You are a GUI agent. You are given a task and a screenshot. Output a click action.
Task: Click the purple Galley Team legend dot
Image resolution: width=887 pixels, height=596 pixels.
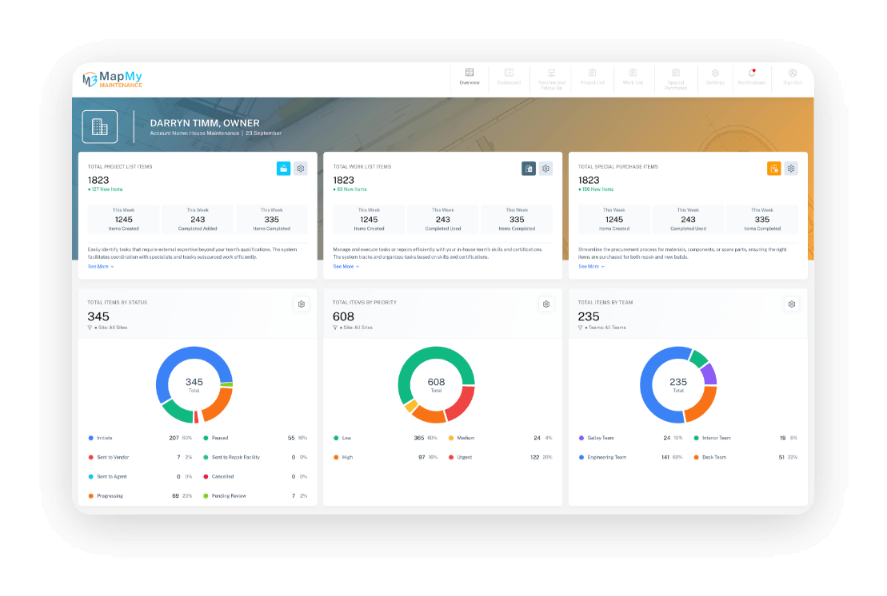tap(581, 438)
